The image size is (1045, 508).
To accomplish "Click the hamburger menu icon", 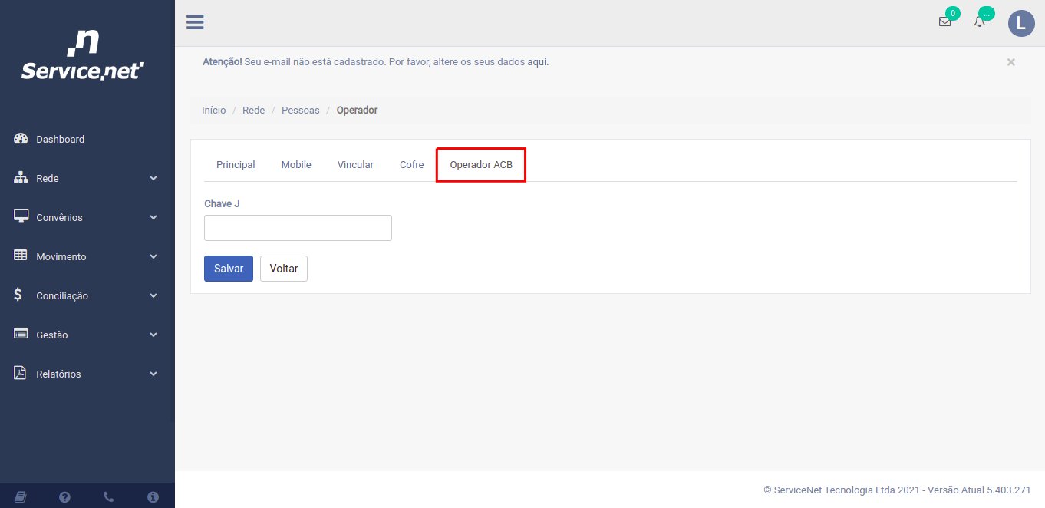I will pyautogui.click(x=195, y=22).
